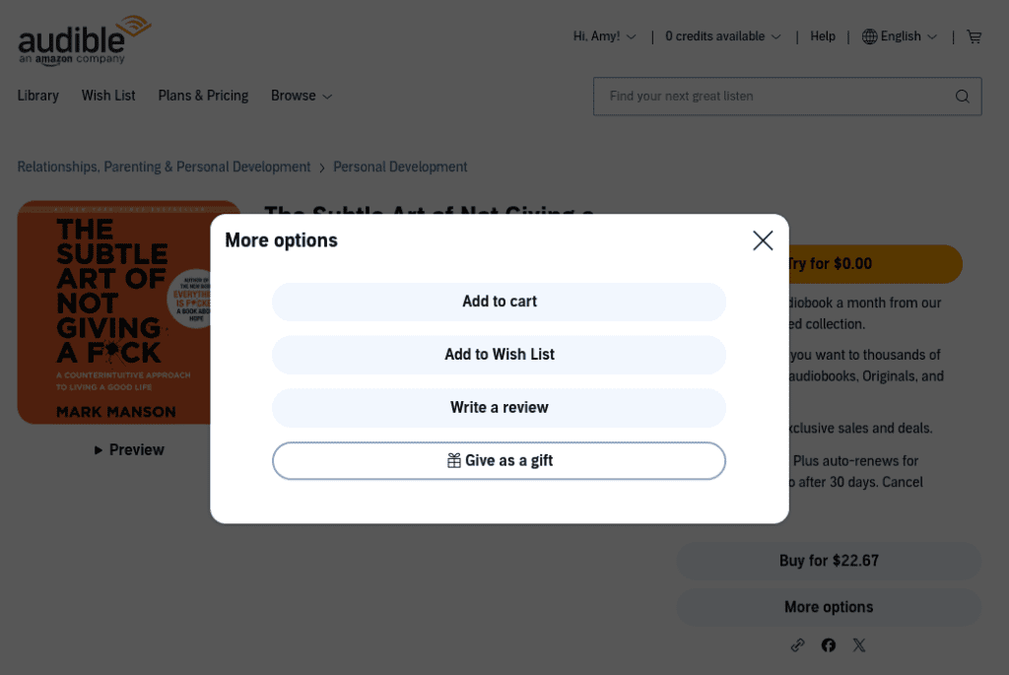Share on X icon
The width and height of the screenshot is (1009, 675).
click(x=859, y=644)
